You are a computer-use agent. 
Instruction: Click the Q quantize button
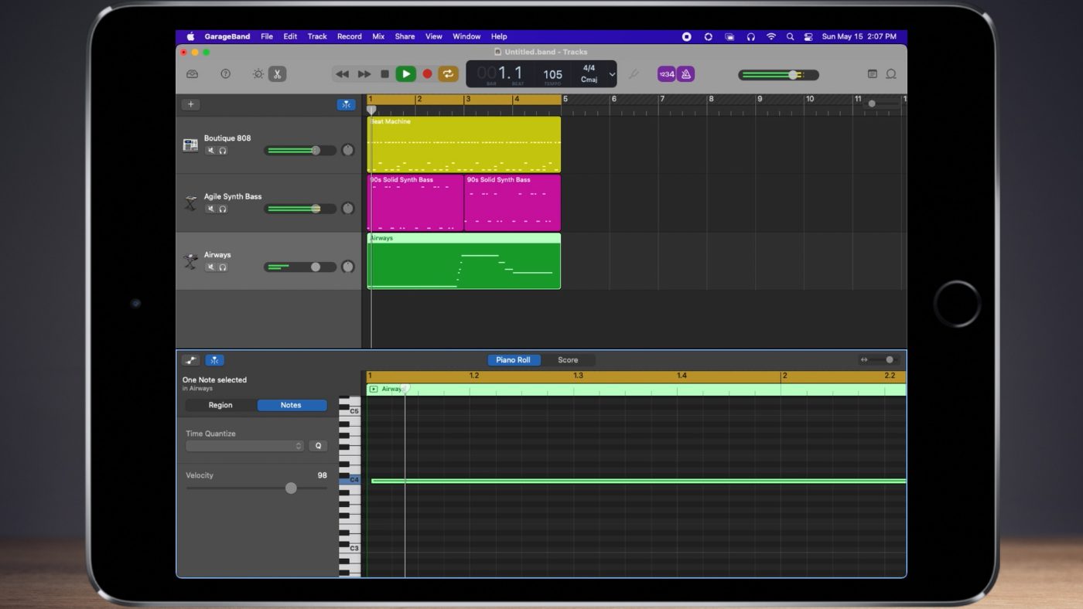[x=318, y=446]
